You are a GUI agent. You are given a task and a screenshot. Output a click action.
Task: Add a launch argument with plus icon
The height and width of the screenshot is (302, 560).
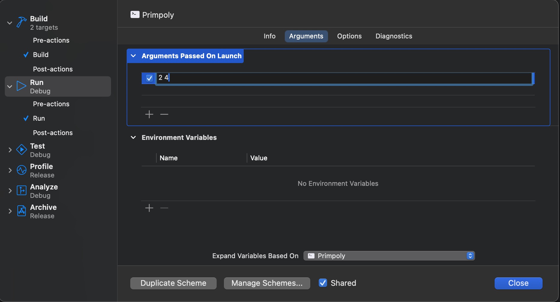(149, 114)
